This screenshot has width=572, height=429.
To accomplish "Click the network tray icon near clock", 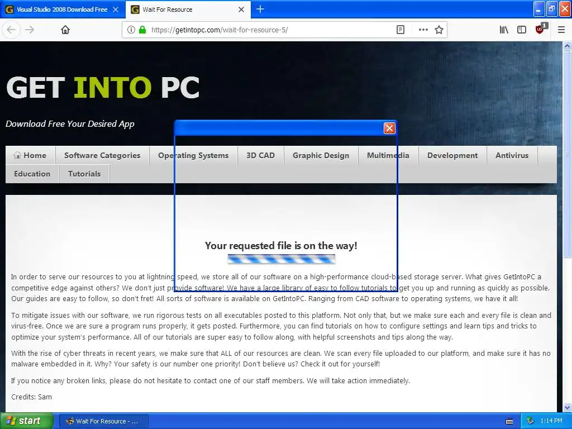I will [531, 421].
